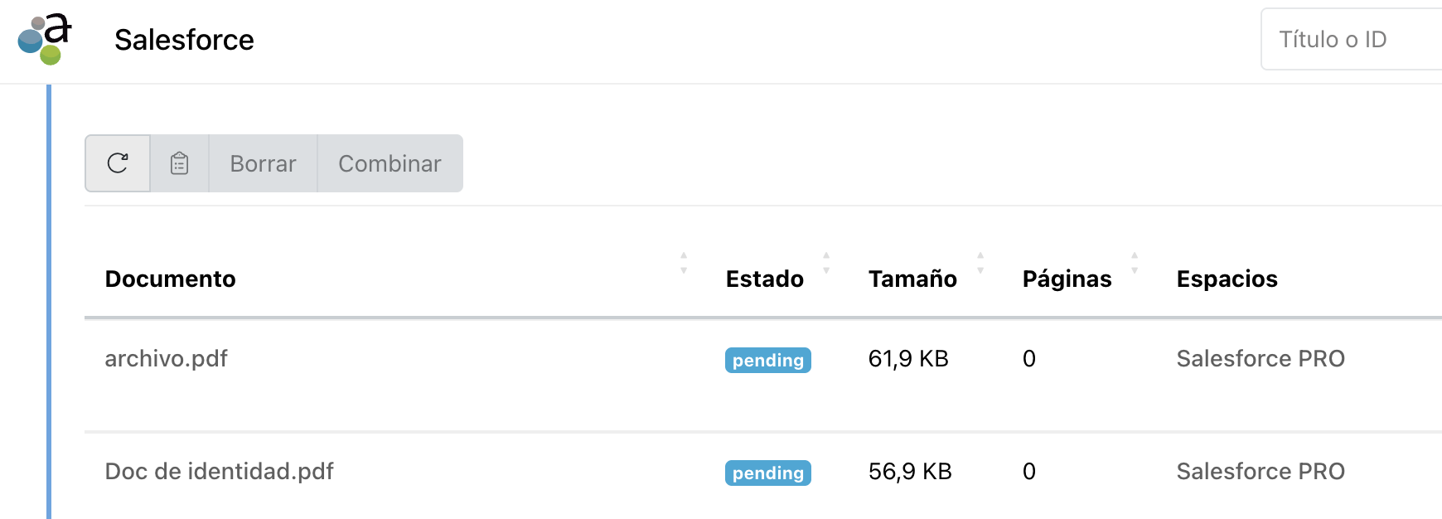This screenshot has height=519, width=1442.
Task: Sort by Tamaño column arrows
Action: point(980,263)
